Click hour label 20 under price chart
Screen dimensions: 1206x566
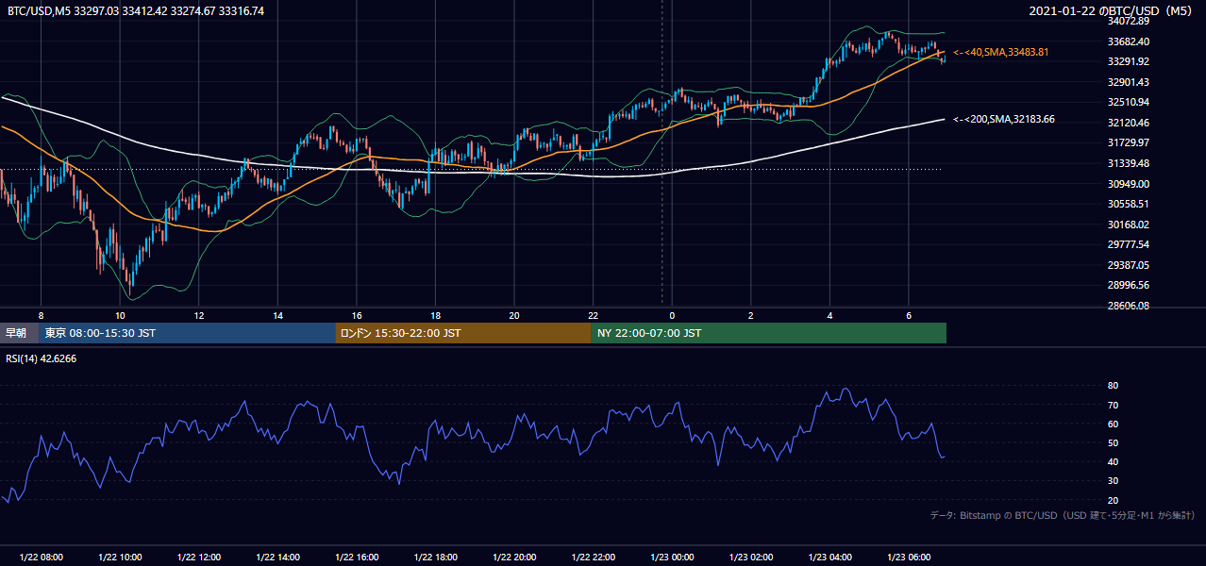click(x=514, y=315)
